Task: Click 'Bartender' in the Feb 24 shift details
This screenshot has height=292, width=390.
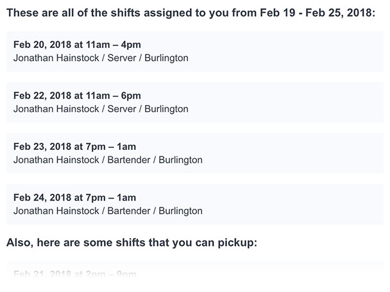Action: click(x=128, y=211)
